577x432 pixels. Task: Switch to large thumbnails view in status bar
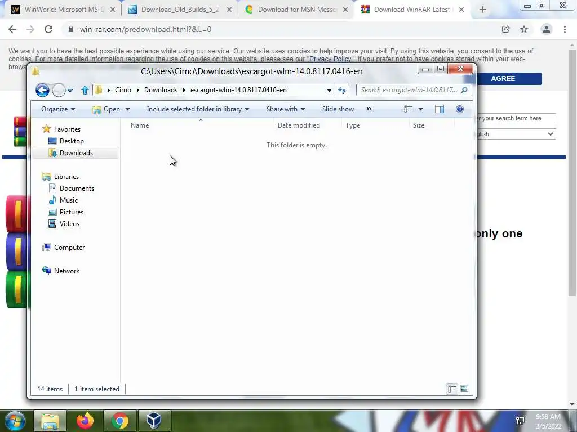pyautogui.click(x=464, y=389)
